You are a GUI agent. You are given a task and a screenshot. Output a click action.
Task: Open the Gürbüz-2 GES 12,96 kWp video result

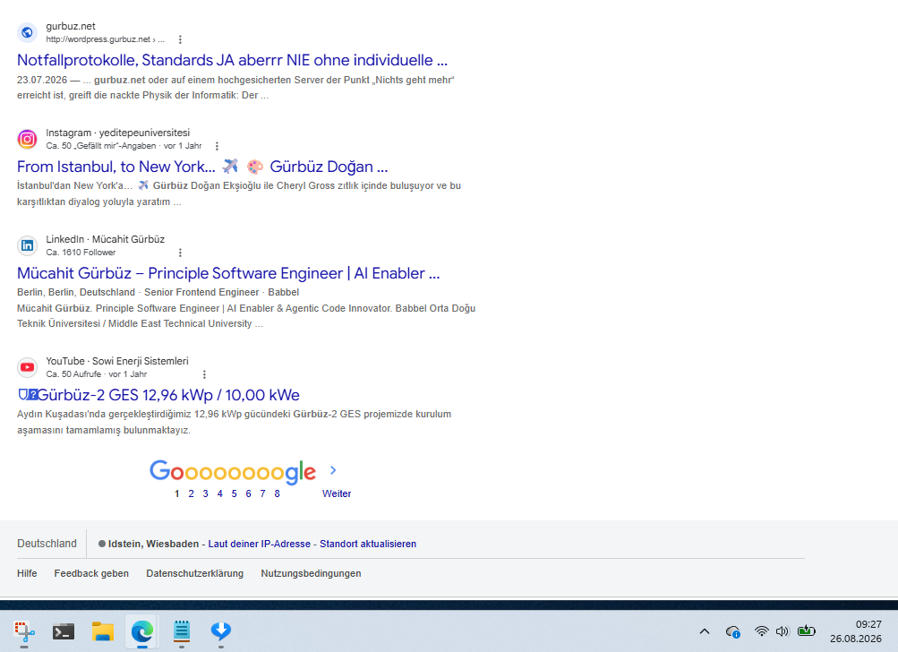158,395
